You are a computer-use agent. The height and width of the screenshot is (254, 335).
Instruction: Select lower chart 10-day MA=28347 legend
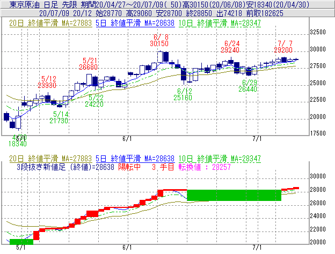click(220, 159)
